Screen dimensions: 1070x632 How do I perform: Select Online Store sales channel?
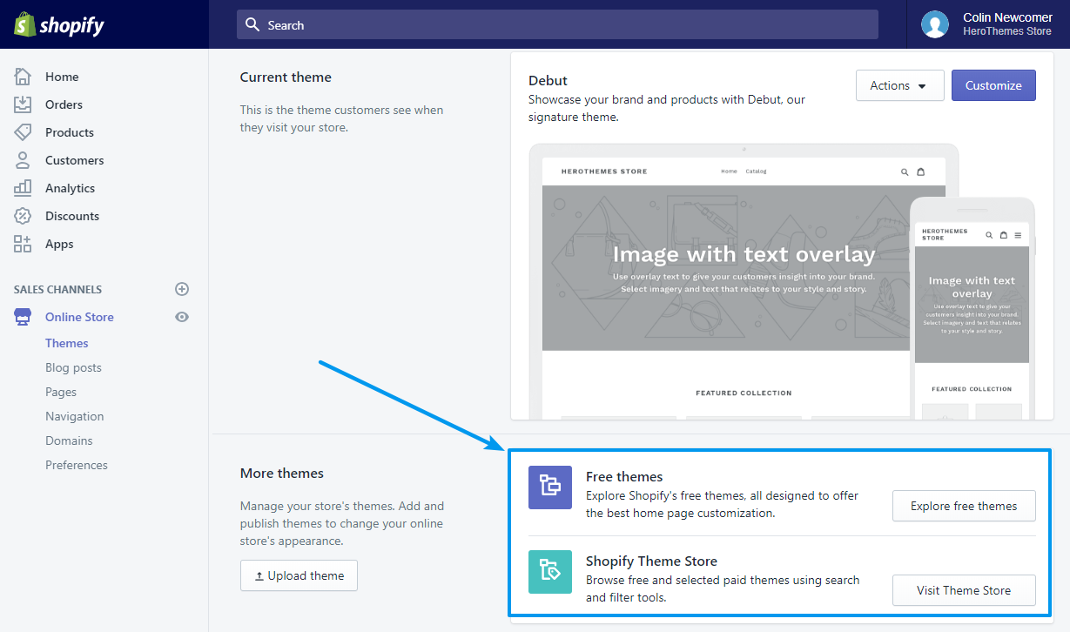pyautogui.click(x=79, y=317)
